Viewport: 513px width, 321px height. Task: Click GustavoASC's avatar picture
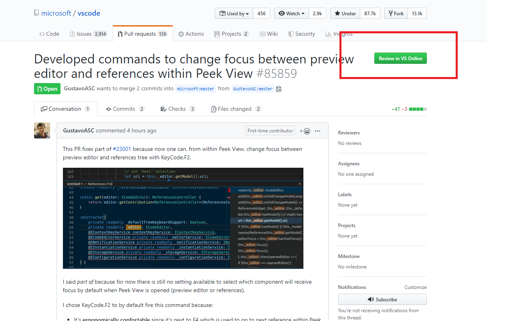point(42,130)
